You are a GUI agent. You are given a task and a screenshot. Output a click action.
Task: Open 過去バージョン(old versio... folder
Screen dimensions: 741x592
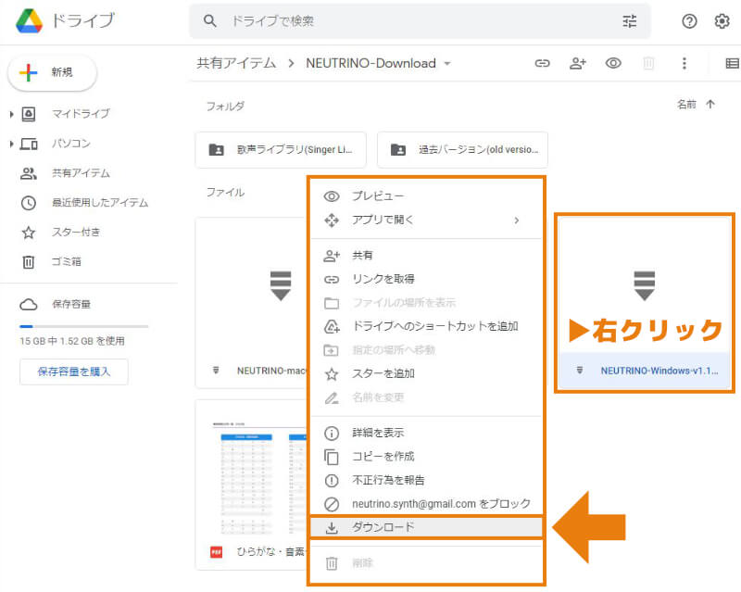coord(462,150)
